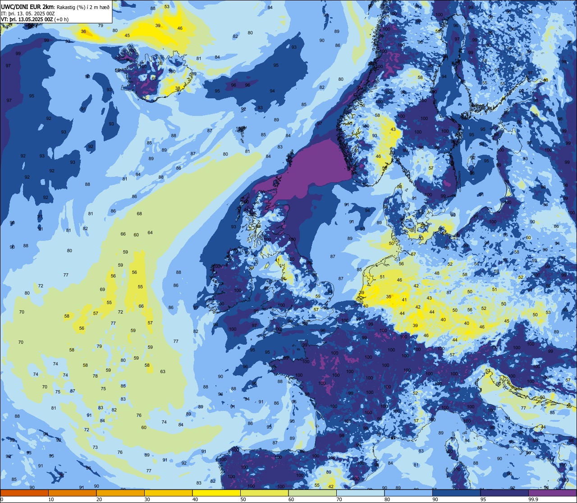Image resolution: width=577 pixels, height=503 pixels.
Task: Click the 'Rakastig (%) í 2 m hæð' parameter label
Action: 83,6
